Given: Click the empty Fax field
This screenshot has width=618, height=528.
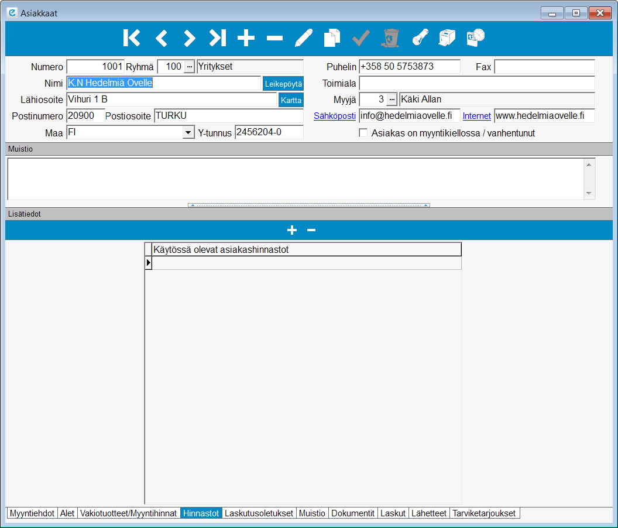Looking at the screenshot, I should pyautogui.click(x=544, y=67).
